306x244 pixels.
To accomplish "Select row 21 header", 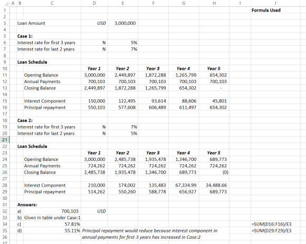I will (5, 140).
